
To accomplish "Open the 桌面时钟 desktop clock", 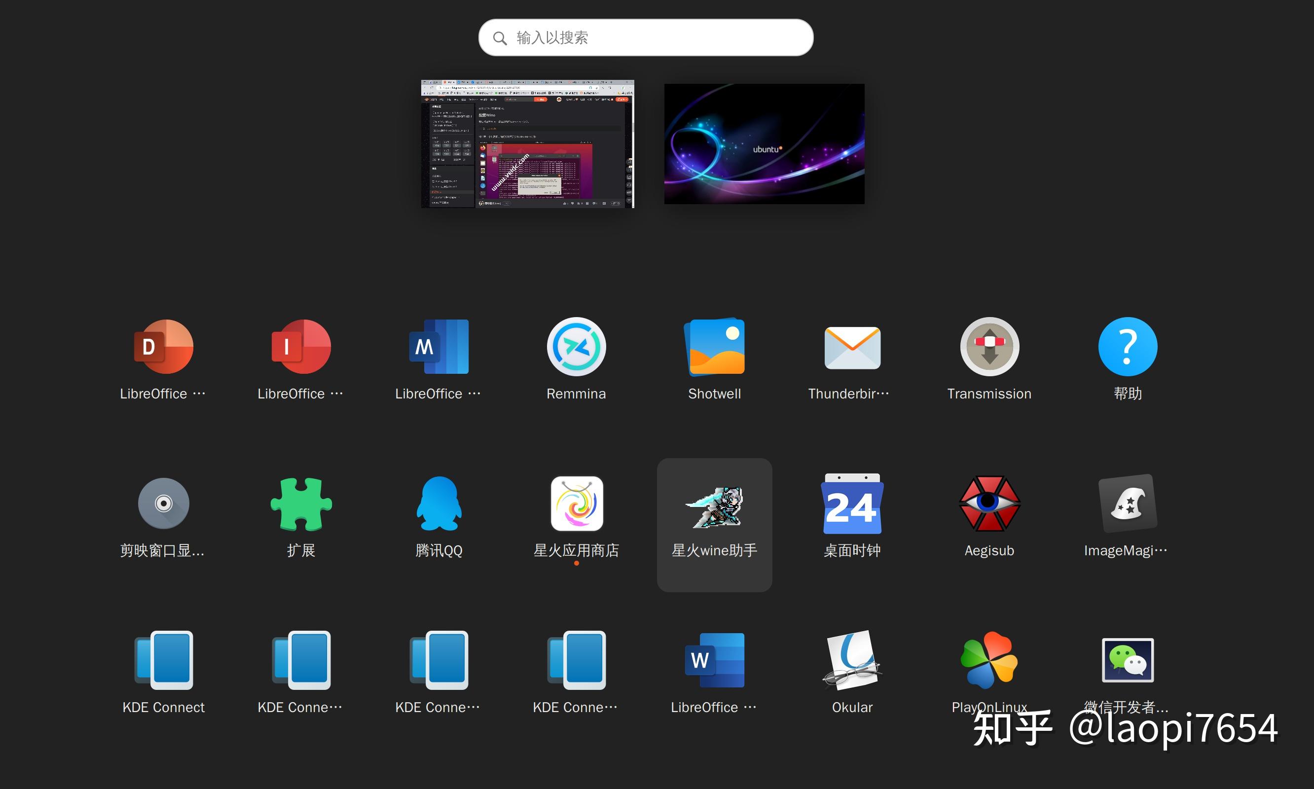I will 851,503.
